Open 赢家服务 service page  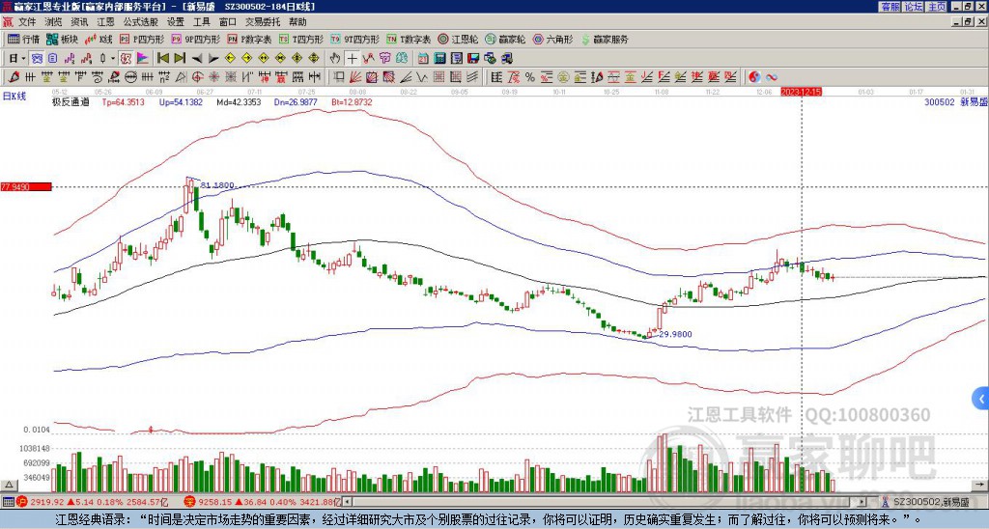[604, 39]
